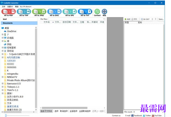
Task: Click the 名称 column header
Action: click(x=140, y=23)
